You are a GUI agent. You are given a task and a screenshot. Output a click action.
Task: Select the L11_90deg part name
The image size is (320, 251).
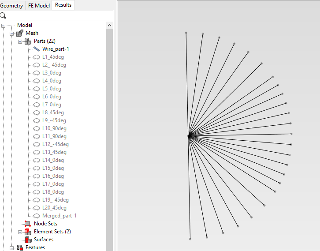(54, 136)
